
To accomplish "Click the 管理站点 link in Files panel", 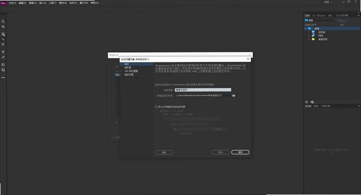I will point(342,21).
